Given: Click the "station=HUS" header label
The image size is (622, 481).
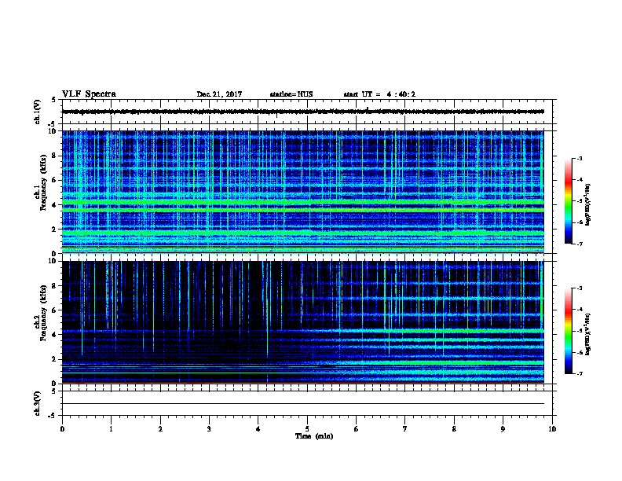Looking at the screenshot, I should click(291, 94).
